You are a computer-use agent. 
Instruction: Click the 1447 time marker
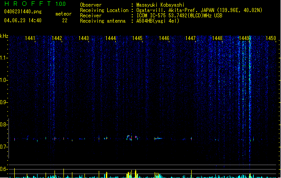pyautogui.click(x=190, y=38)
